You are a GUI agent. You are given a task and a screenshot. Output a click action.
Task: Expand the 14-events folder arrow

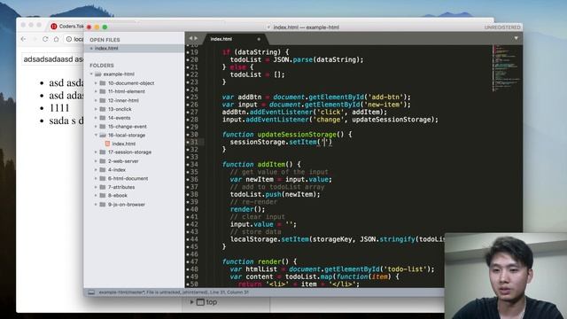[96, 118]
